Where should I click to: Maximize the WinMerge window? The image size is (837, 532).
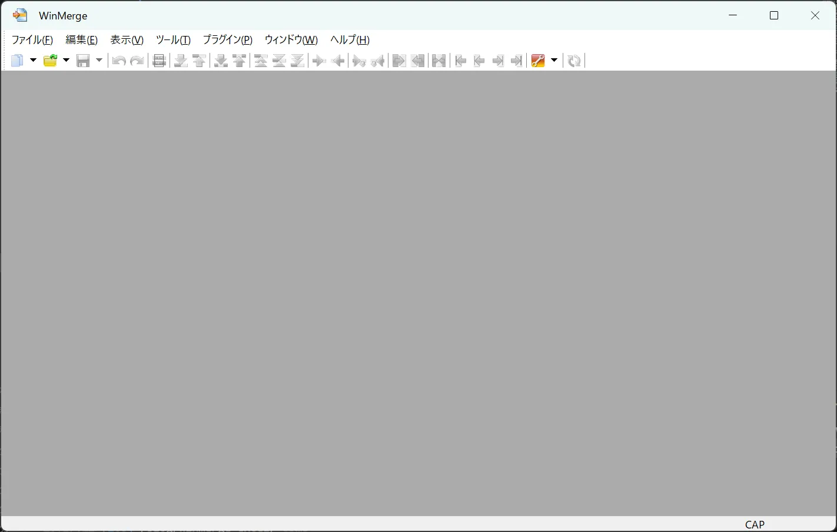coord(774,15)
